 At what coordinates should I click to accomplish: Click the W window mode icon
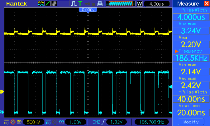tap(139, 4)
